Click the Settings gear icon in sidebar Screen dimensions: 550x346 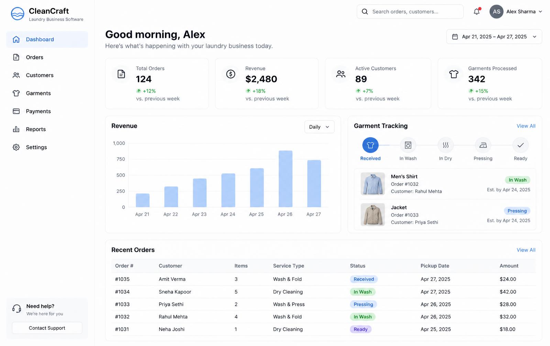click(16, 147)
